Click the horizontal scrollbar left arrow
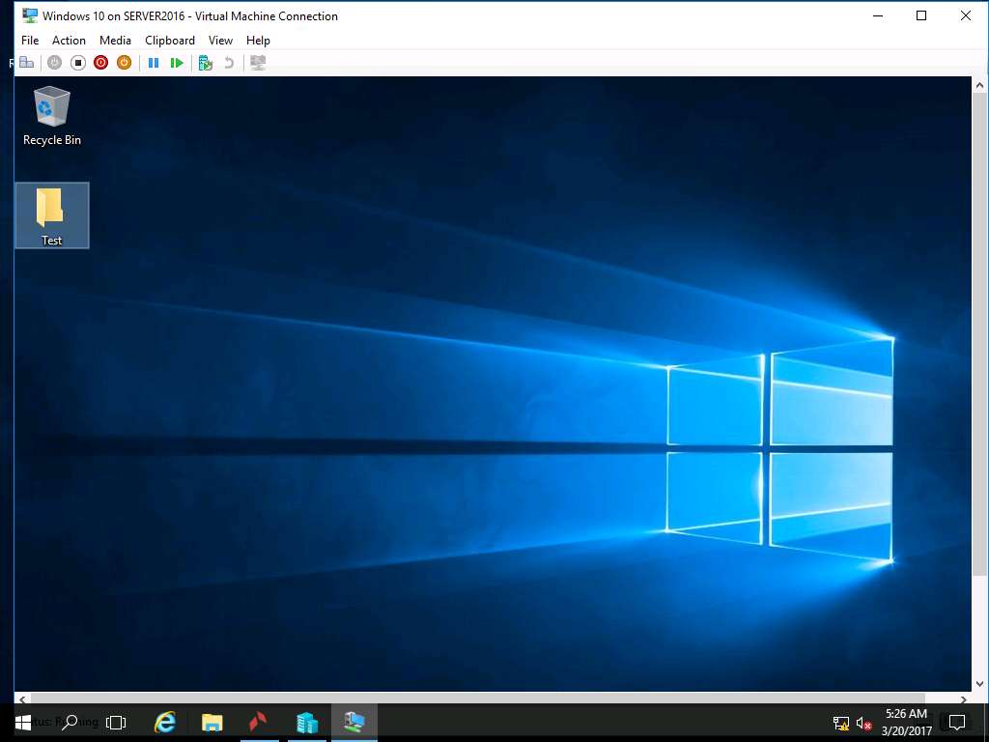 (x=22, y=699)
